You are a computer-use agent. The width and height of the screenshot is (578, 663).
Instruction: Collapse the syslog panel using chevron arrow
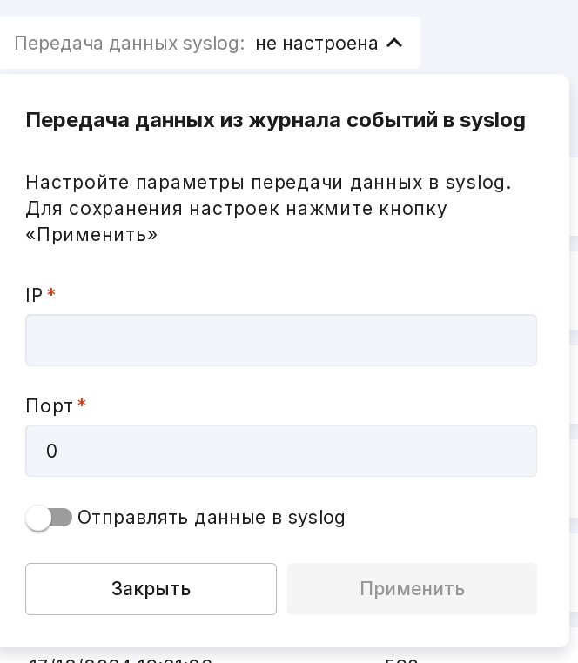394,43
